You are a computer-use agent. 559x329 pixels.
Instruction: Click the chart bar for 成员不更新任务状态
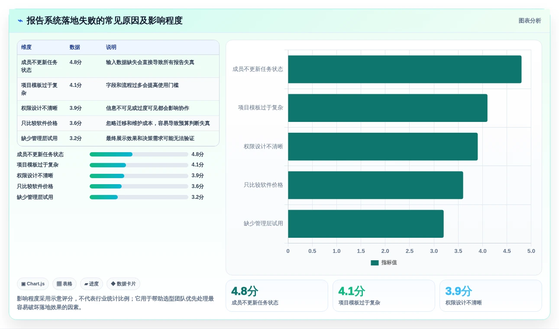click(404, 69)
